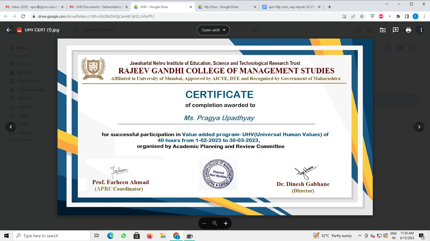Screen dimensions: 430x241
Task: Print the certificate image
Action: coord(408,30)
